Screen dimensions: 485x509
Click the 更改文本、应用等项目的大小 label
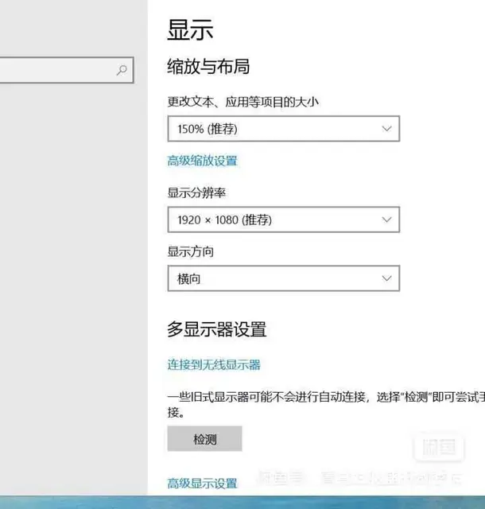point(242,102)
